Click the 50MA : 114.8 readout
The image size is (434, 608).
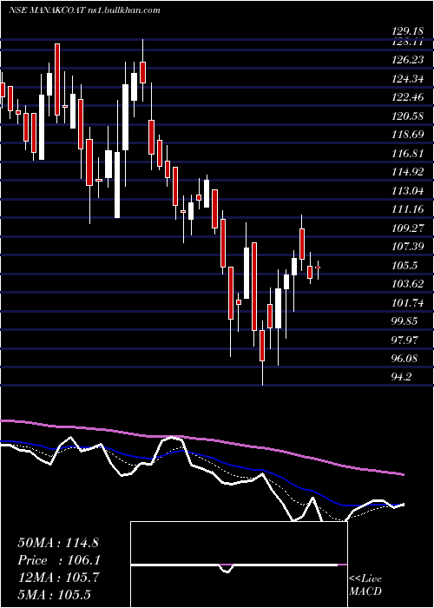click(58, 543)
